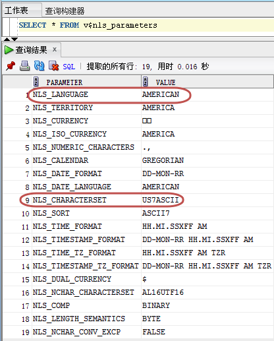Select the US7ASCII value cell
Viewport: 274px width, 341px height.
coord(160,200)
